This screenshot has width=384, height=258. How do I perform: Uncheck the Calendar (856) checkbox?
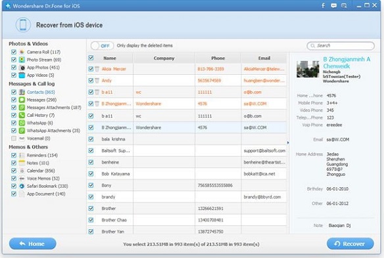(14, 171)
